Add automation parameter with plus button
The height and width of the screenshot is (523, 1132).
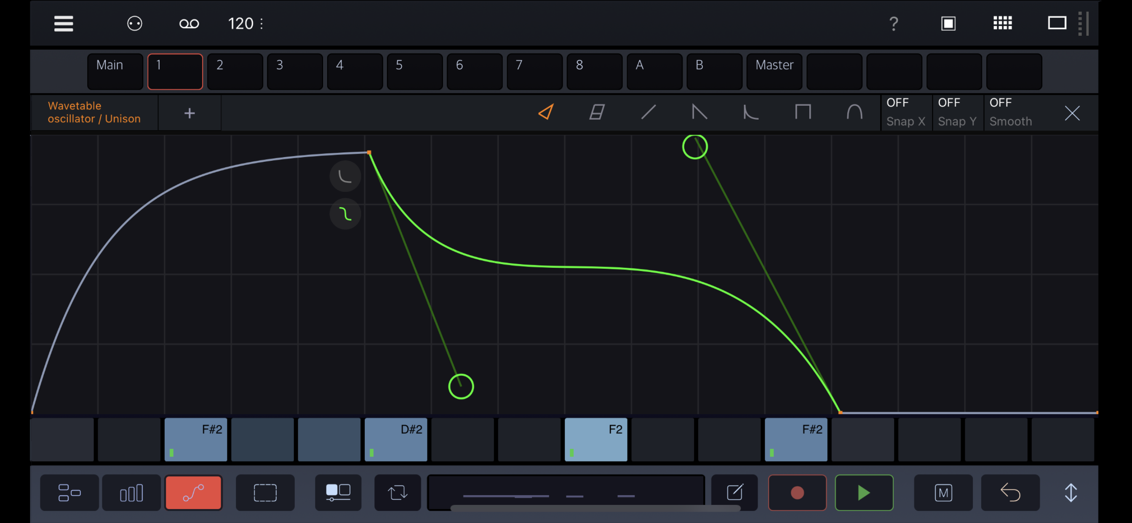click(190, 113)
